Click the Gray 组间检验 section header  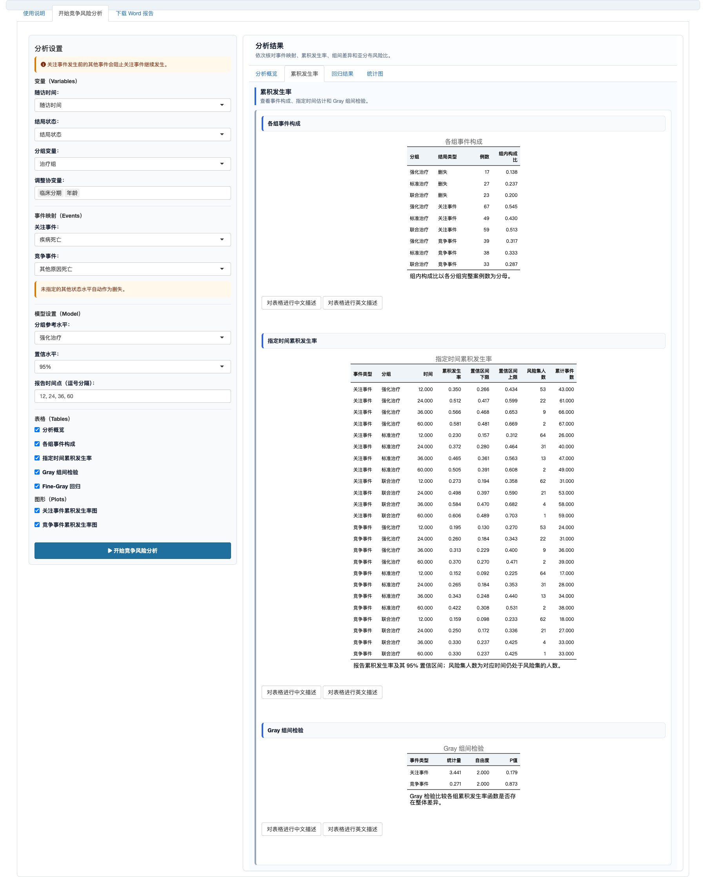pos(464,730)
